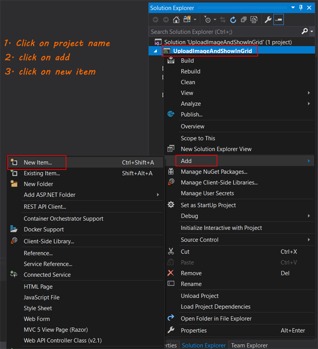Open the search options dropdown arrow

[x=312, y=32]
